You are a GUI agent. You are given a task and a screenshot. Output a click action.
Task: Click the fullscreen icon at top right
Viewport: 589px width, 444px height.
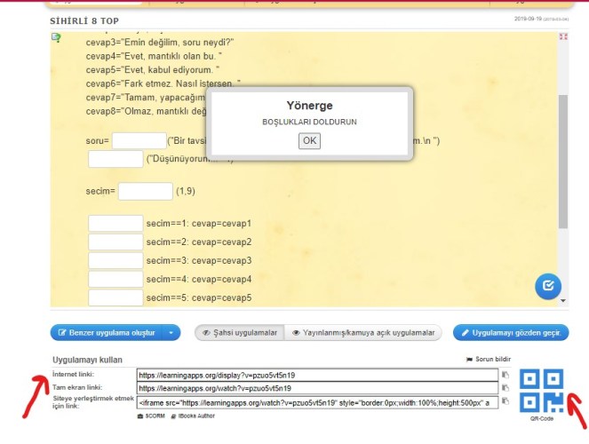[x=562, y=39]
